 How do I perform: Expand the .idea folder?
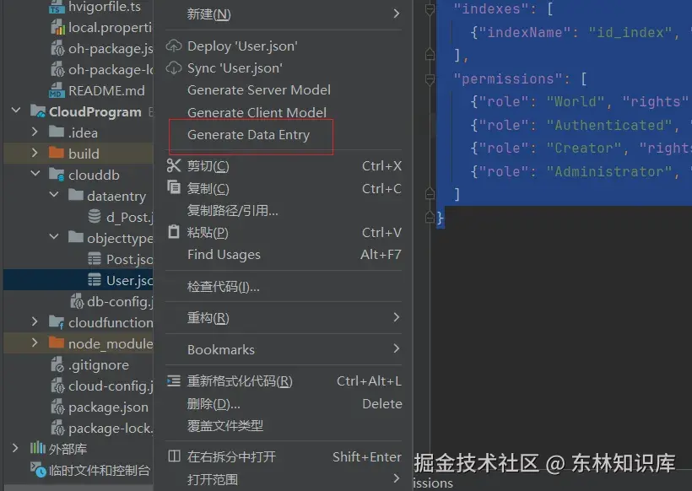35,132
